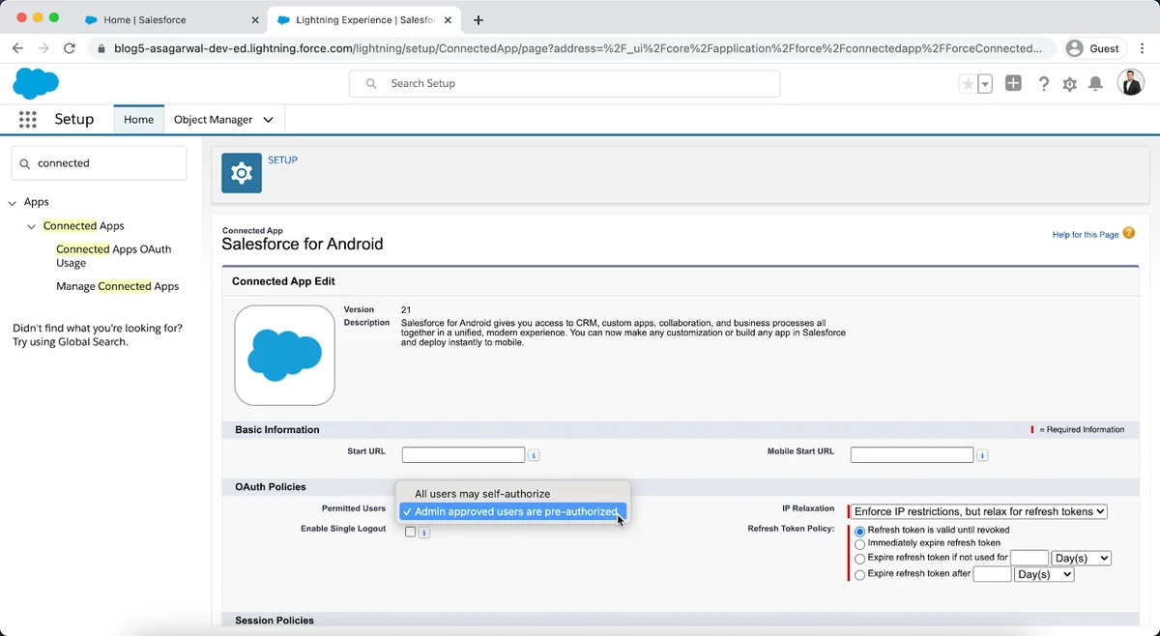Open Connected Apps OAuth Usage
This screenshot has height=636, width=1160.
click(x=113, y=255)
